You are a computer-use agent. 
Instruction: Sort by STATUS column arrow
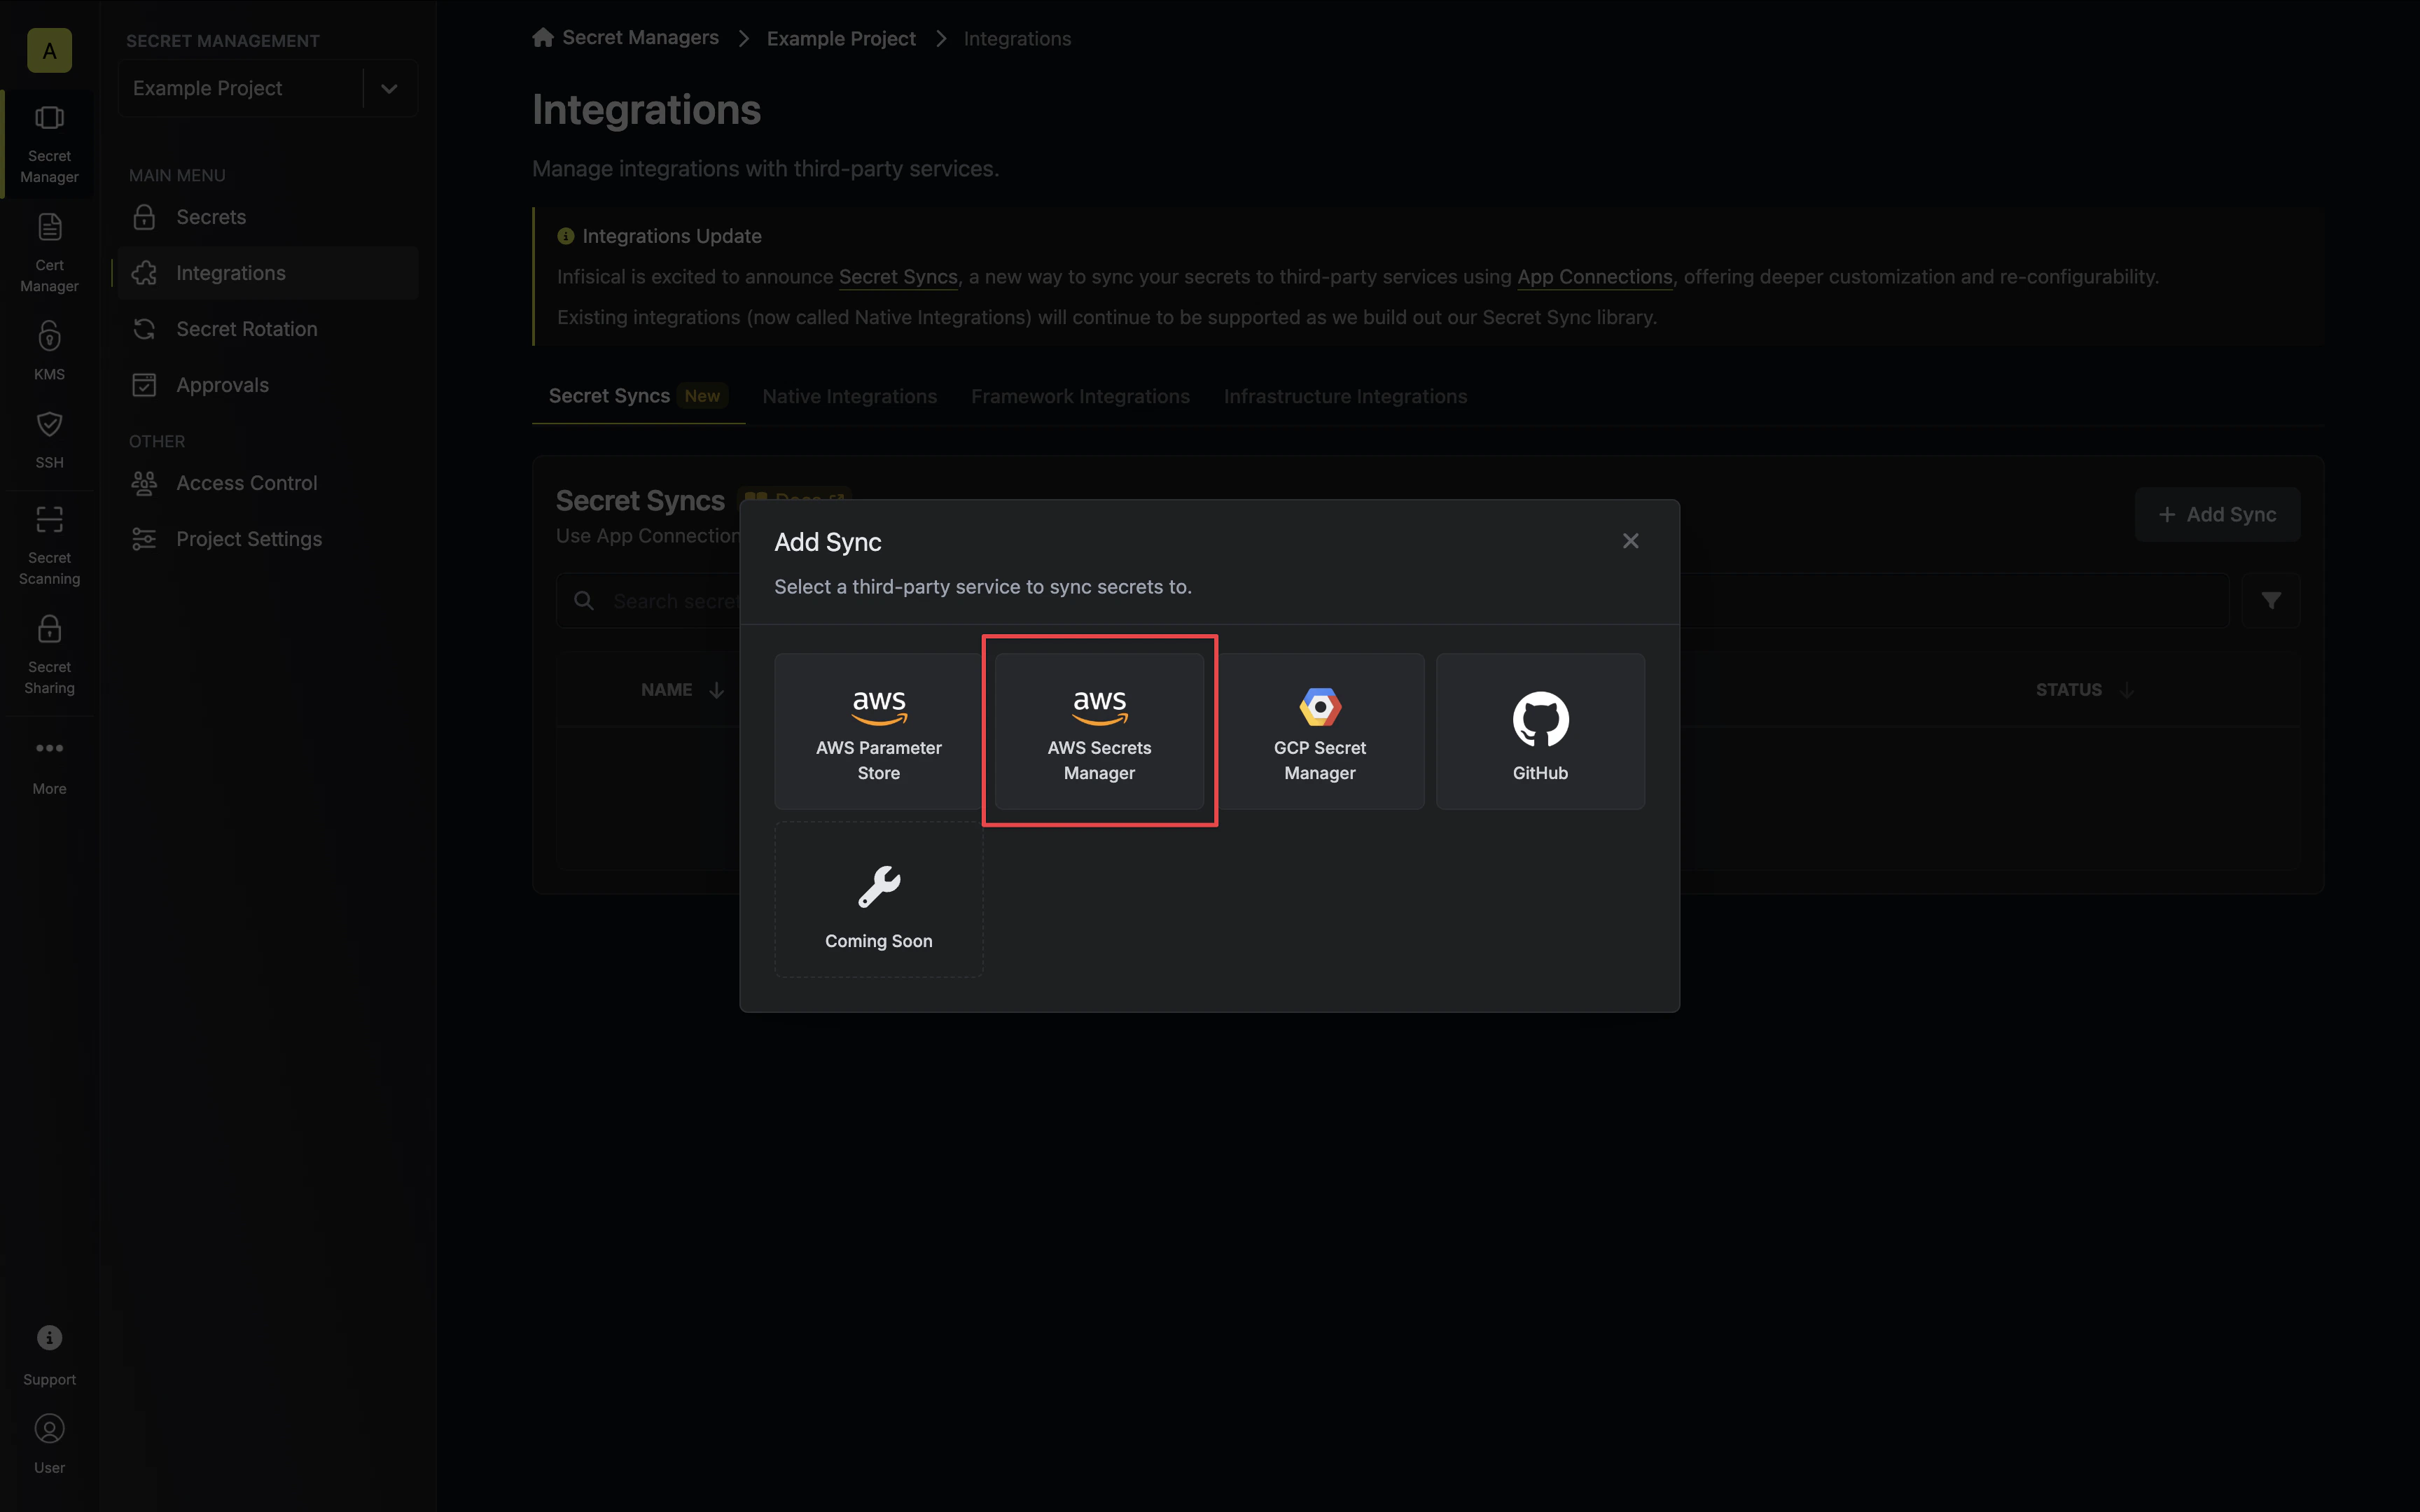coord(2127,690)
